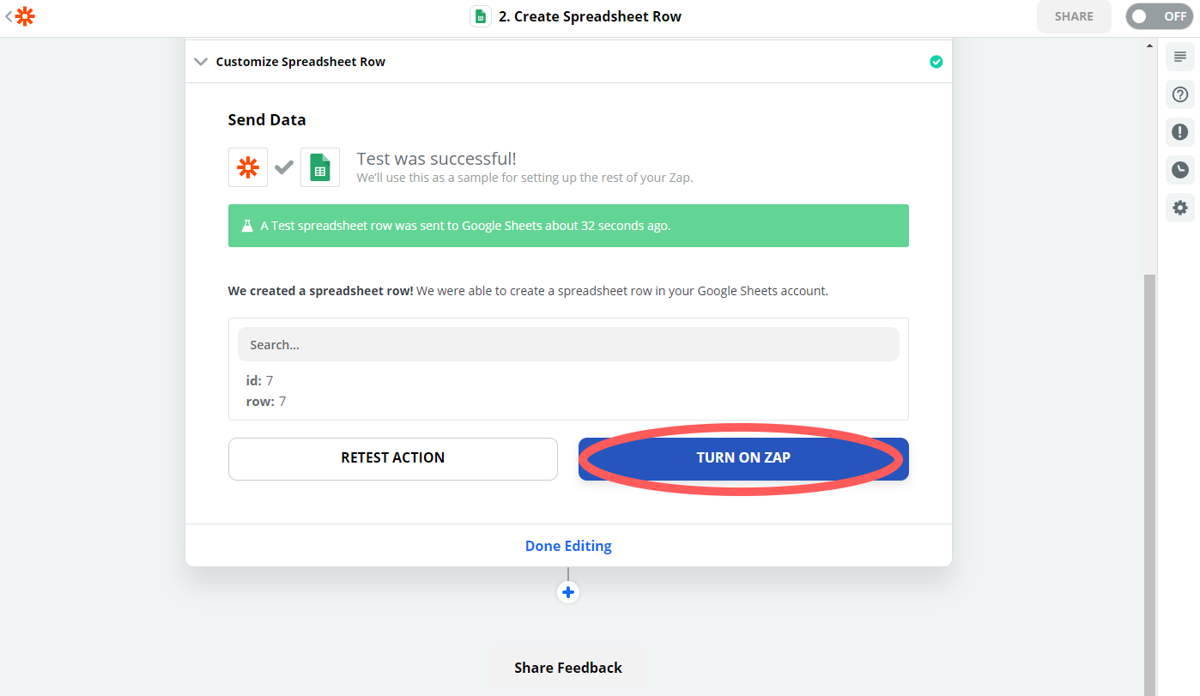Toggle the Zap OFF switch to on

(1158, 15)
